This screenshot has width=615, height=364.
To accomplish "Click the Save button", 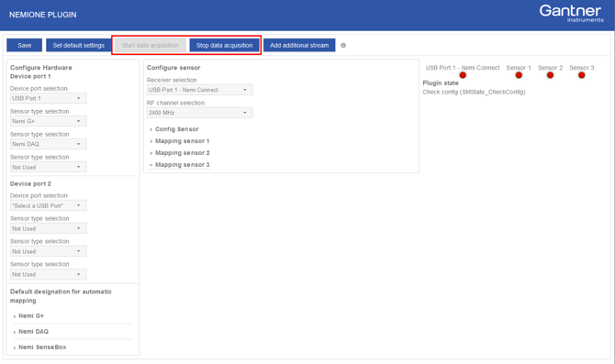I will [24, 45].
